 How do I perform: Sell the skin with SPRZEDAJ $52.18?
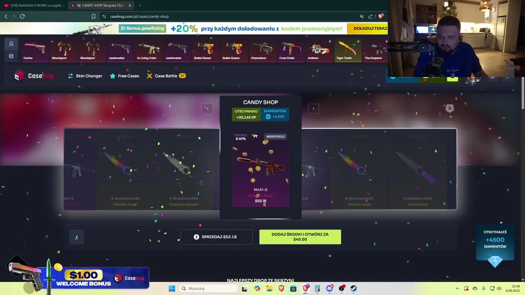click(x=216, y=237)
